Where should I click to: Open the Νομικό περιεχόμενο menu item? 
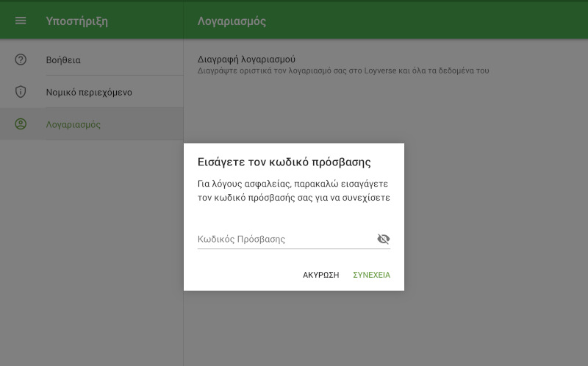(89, 93)
